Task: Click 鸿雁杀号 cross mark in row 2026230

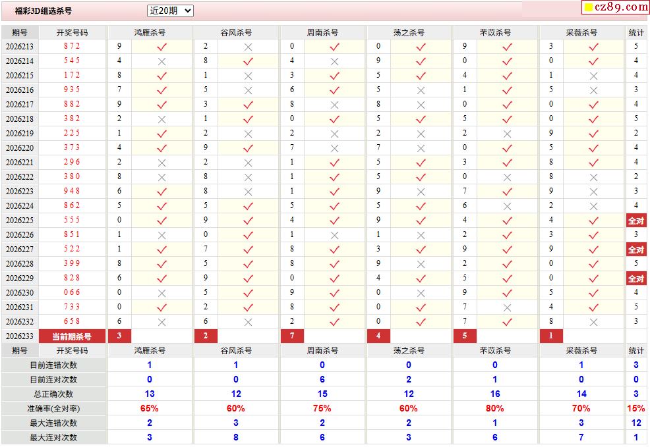Action: click(x=162, y=294)
